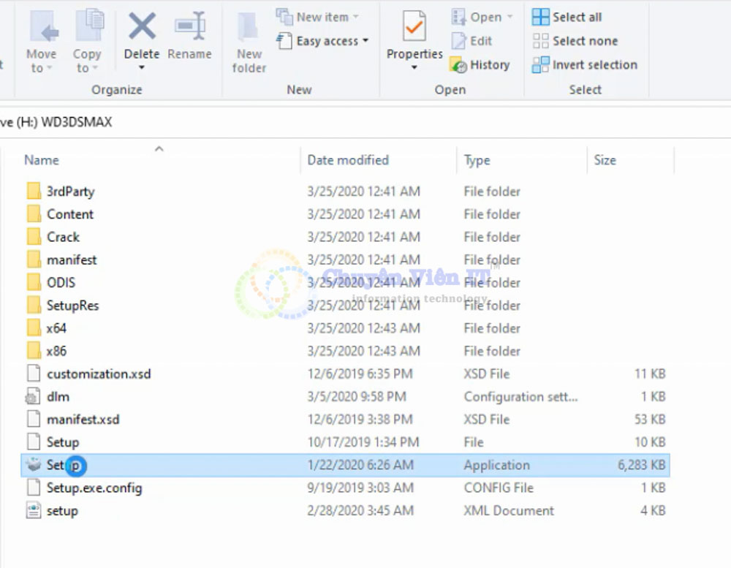
Task: Sort files by Date modified column
Action: click(348, 160)
